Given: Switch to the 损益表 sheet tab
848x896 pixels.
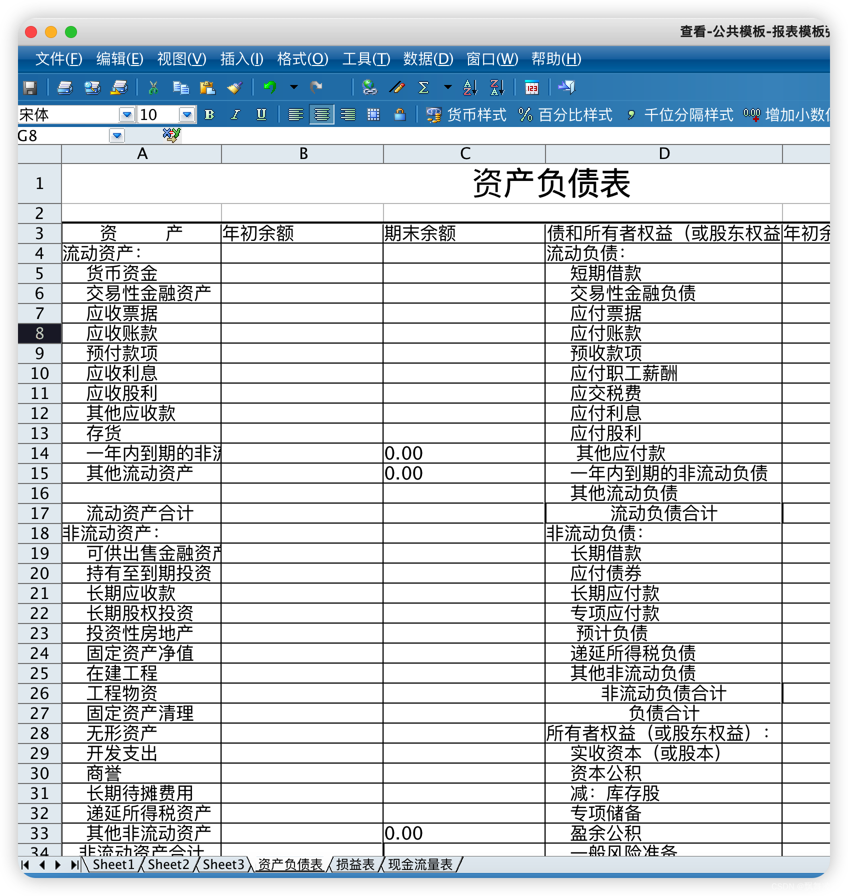Looking at the screenshot, I should (x=355, y=864).
